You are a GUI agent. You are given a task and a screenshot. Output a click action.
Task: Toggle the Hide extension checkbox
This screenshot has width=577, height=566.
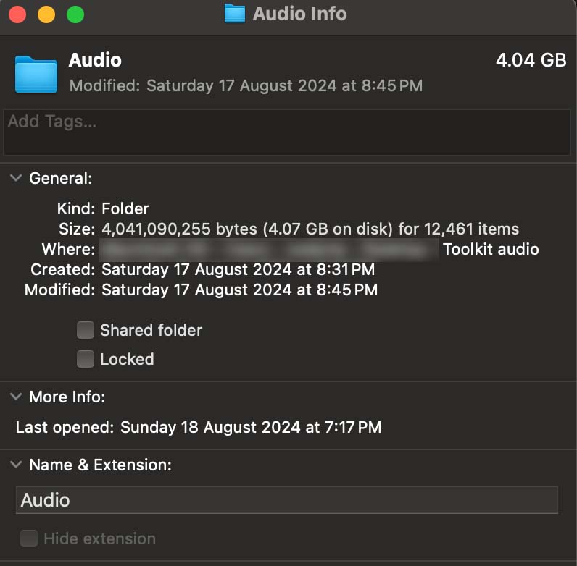29,538
